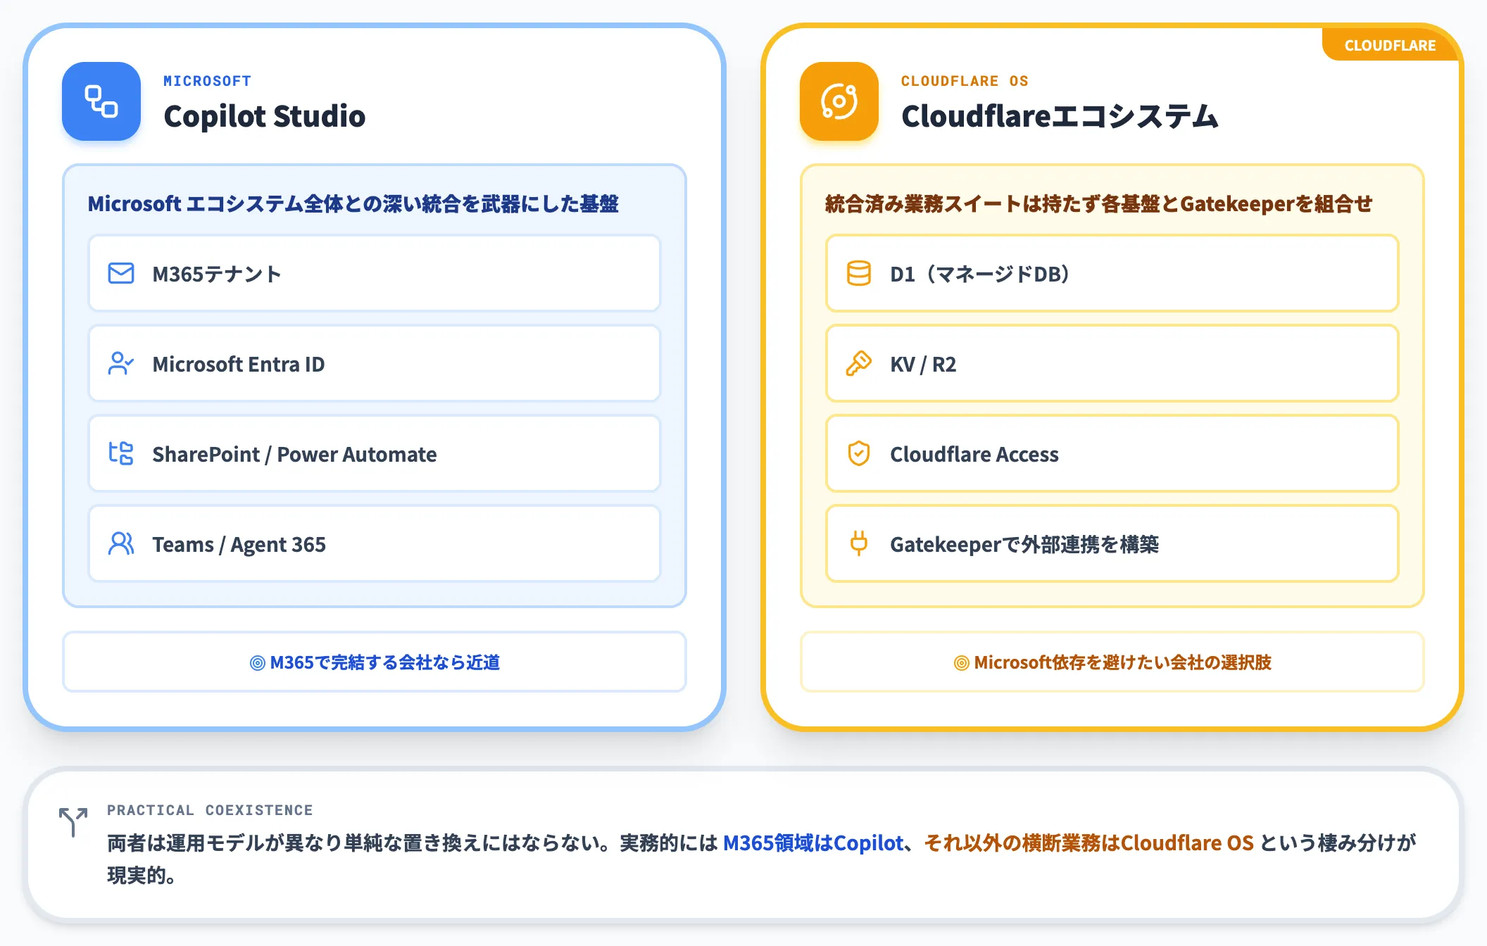
Task: Click the heading Microsoft エコシステム全体との深い統合を武器にした基盤
Action: (353, 204)
